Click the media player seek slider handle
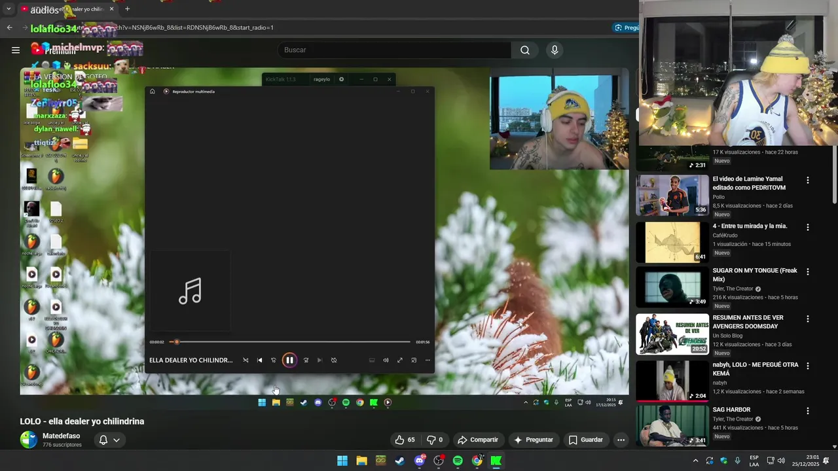This screenshot has width=838, height=471. point(176,341)
